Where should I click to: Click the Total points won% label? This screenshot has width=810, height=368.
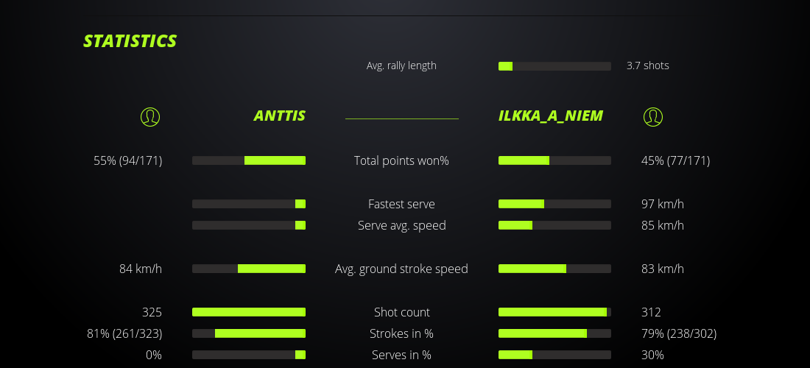tap(401, 160)
